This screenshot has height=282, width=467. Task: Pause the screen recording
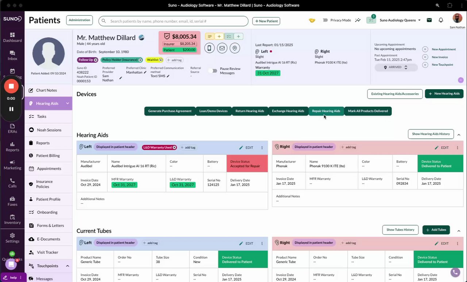[11, 109]
